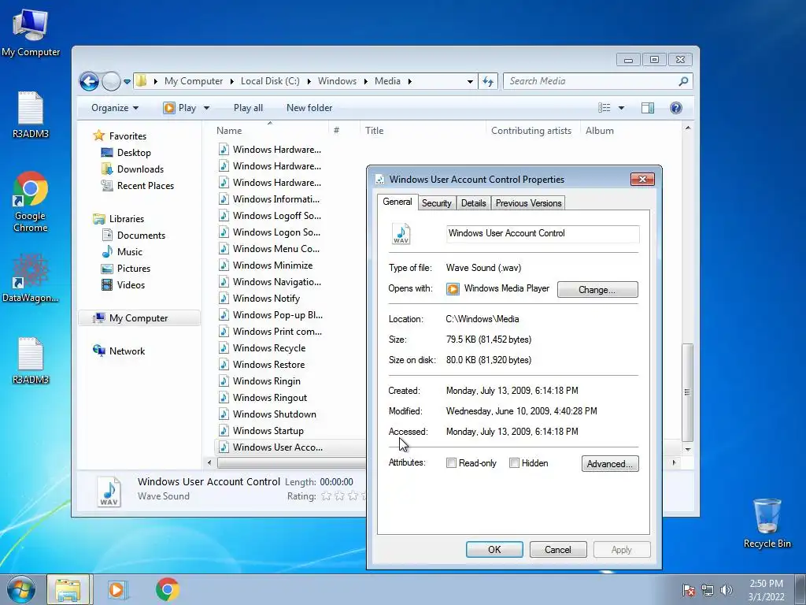Enable the Hidden attribute checkbox

(x=514, y=463)
